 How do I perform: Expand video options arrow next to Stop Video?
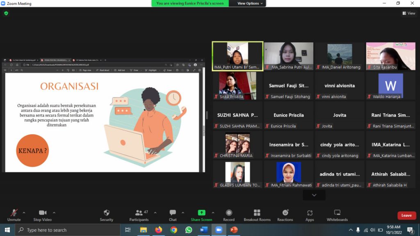[54, 213]
